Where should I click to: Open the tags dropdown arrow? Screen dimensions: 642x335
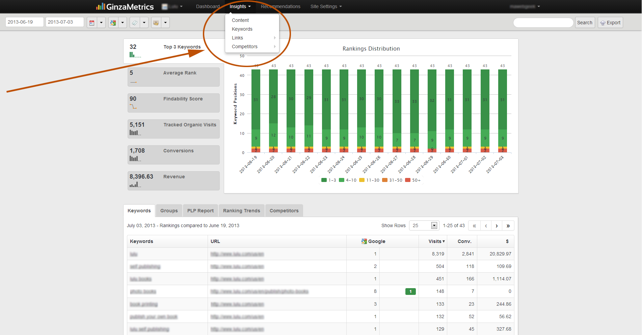pyautogui.click(x=144, y=23)
